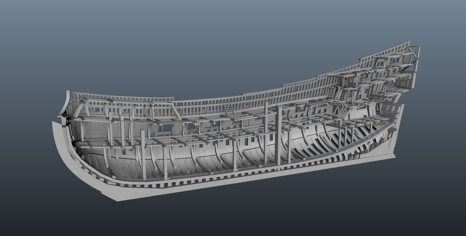Click the lower staircase below the stern decks
Image resolution: width=466 pixels, height=236 pixels.
[344, 112]
